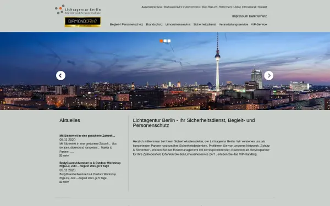The image size is (330, 206).
Task: Open the Diamond Drive gold banner
Action: point(82,22)
